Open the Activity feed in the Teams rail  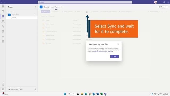coord(3,6)
